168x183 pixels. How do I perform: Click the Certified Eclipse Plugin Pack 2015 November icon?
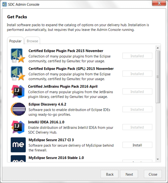pyautogui.click(x=18, y=56)
